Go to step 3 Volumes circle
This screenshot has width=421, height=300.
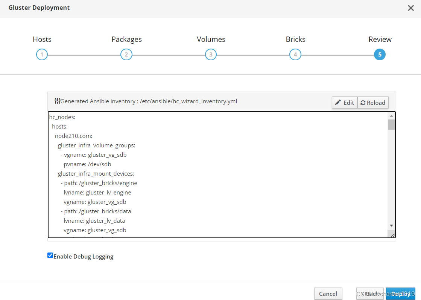pos(211,55)
